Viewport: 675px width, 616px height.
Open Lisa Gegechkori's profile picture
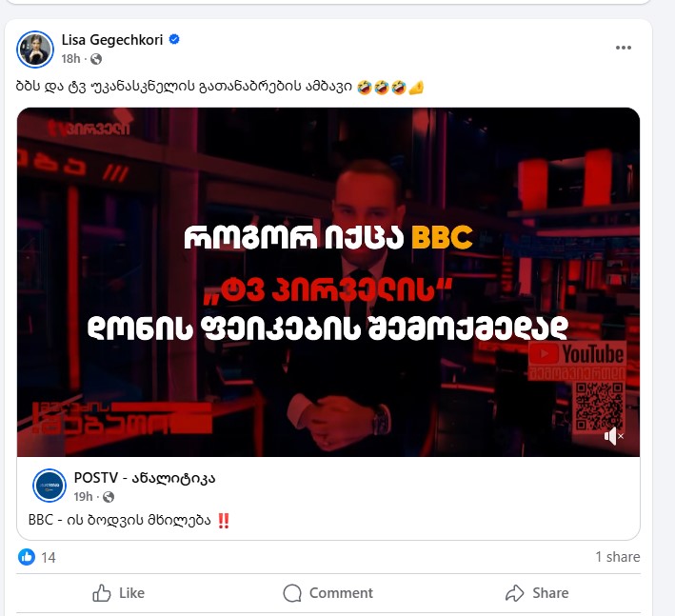pos(35,50)
